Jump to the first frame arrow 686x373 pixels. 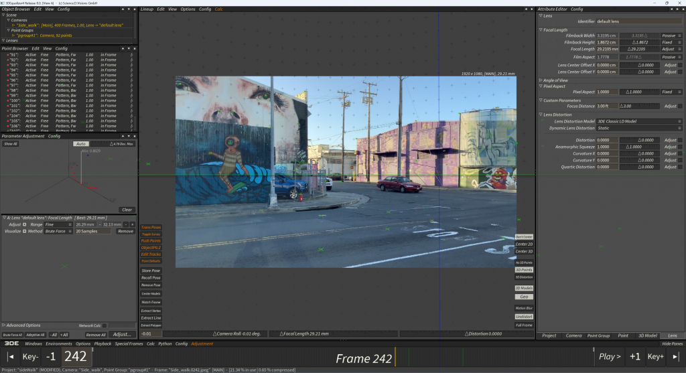point(11,357)
